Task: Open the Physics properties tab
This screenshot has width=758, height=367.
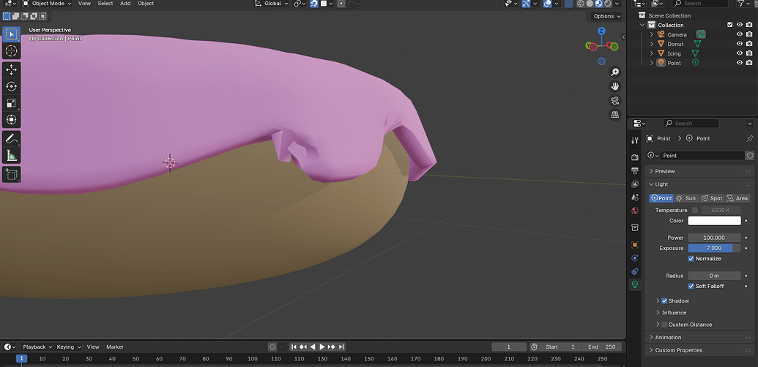Action: point(635,258)
